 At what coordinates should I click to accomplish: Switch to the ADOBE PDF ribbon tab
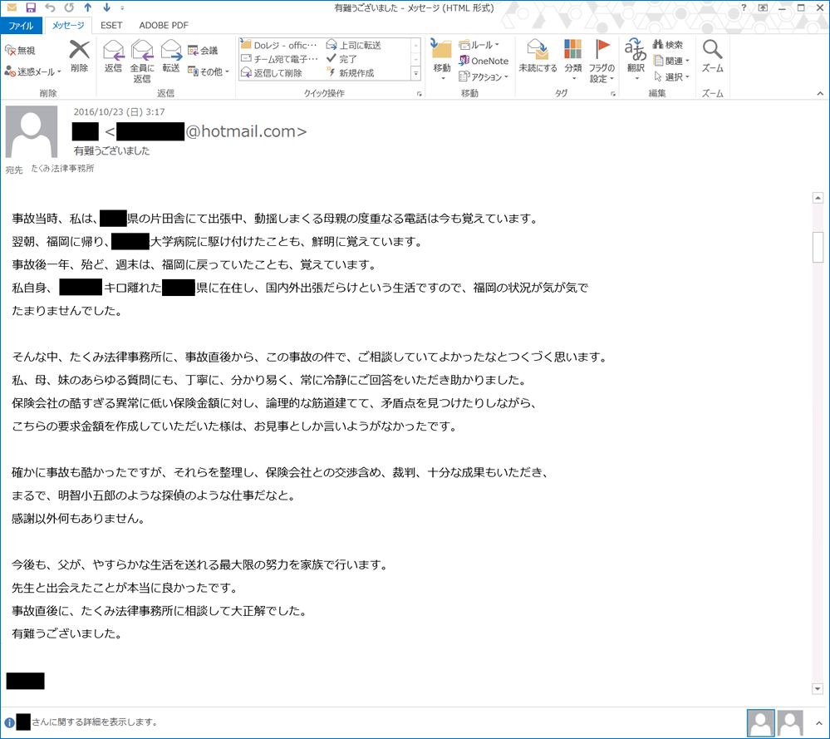[163, 25]
